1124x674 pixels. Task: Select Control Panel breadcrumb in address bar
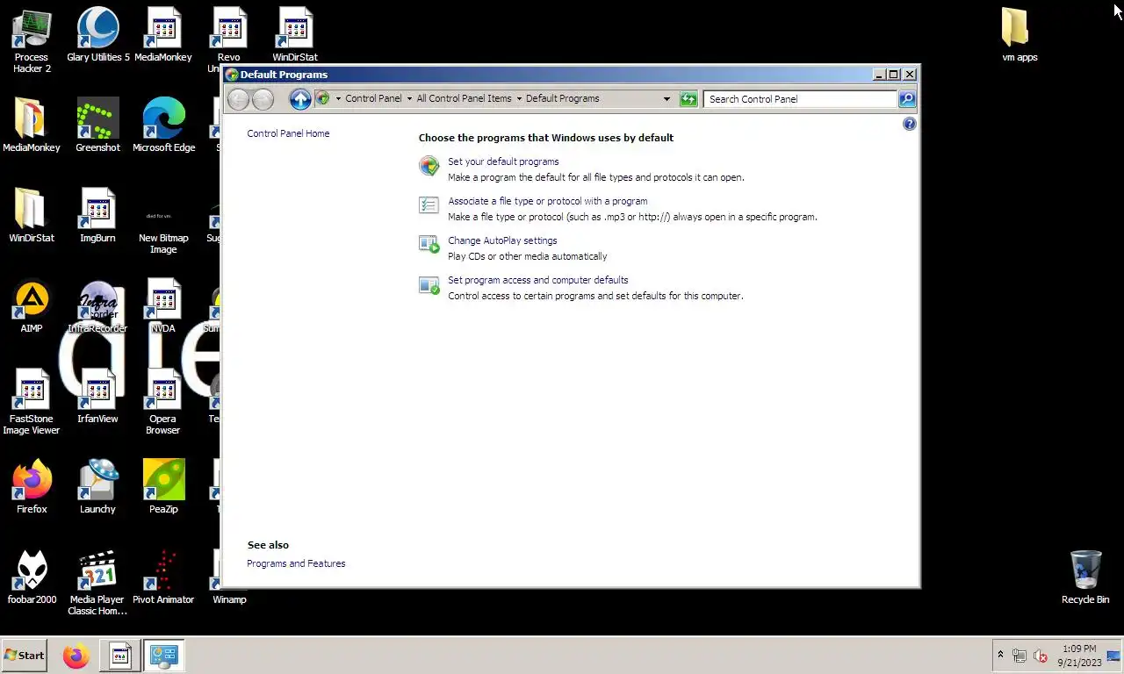click(373, 98)
